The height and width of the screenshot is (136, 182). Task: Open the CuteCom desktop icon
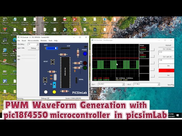pyautogui.click(x=5, y=20)
